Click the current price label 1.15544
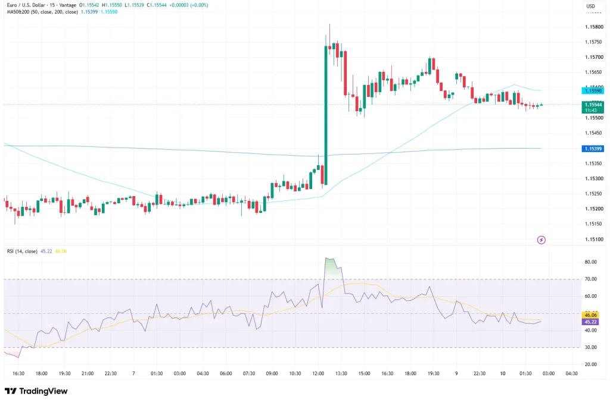Viewport: 610px width, 403px height. pos(593,105)
